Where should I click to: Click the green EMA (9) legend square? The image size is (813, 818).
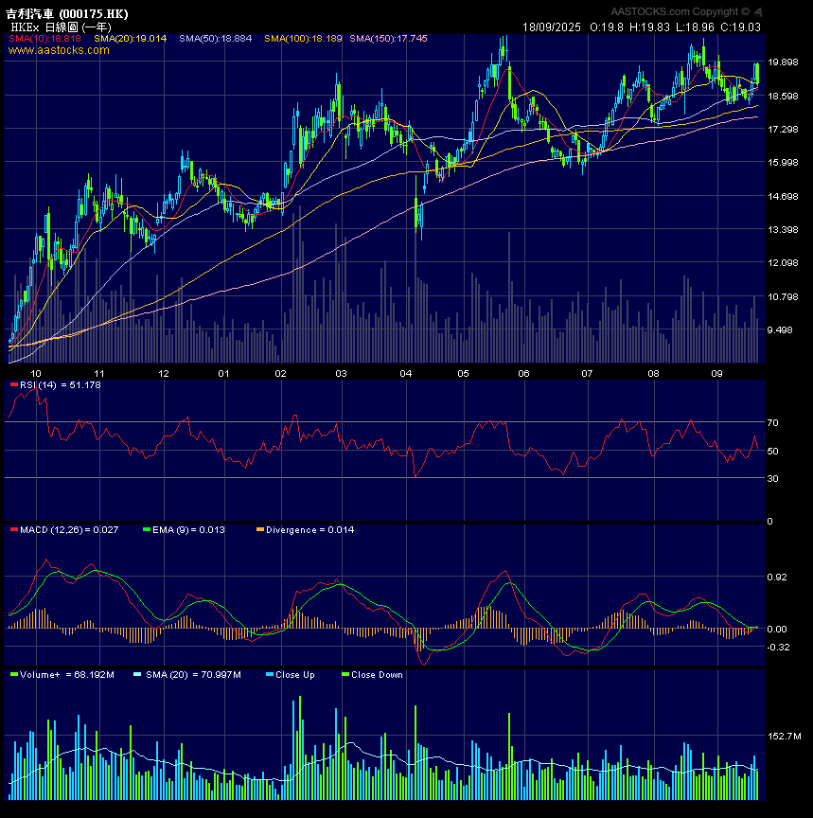[147, 529]
